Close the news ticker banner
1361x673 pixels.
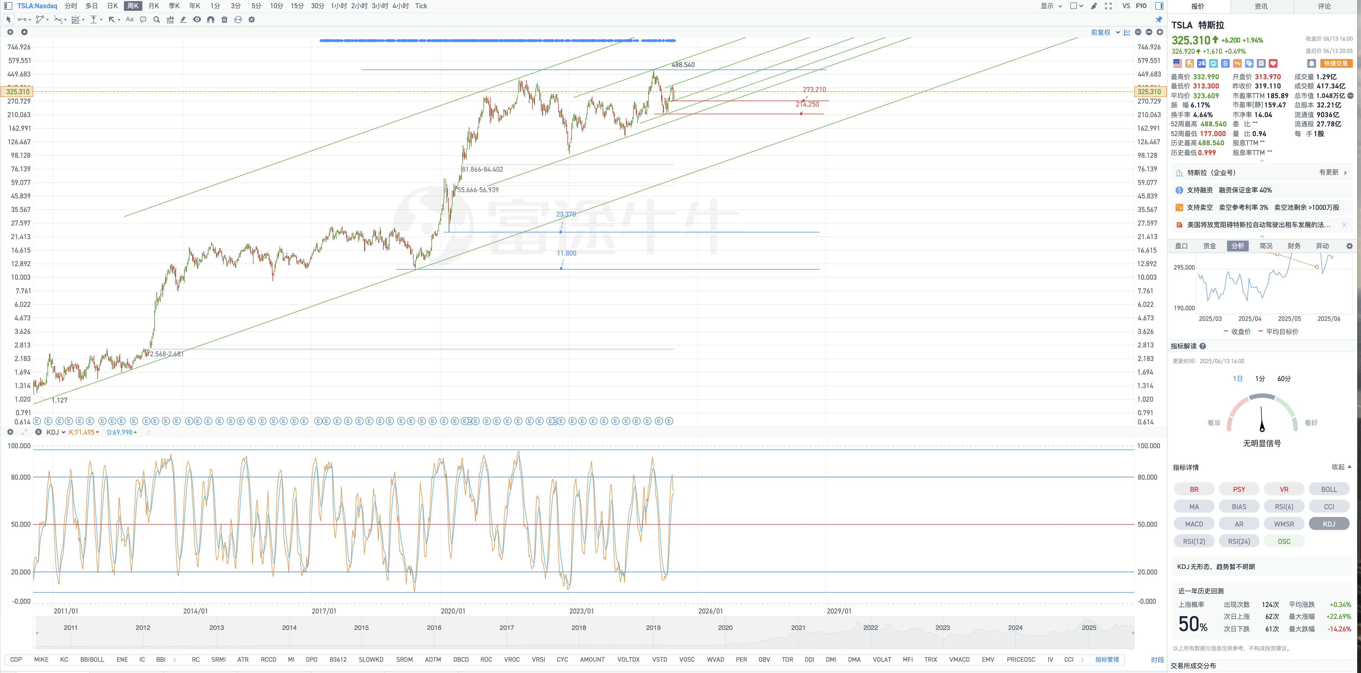[1344, 225]
